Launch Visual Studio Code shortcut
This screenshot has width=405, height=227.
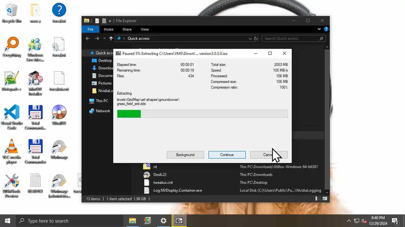coord(12,117)
